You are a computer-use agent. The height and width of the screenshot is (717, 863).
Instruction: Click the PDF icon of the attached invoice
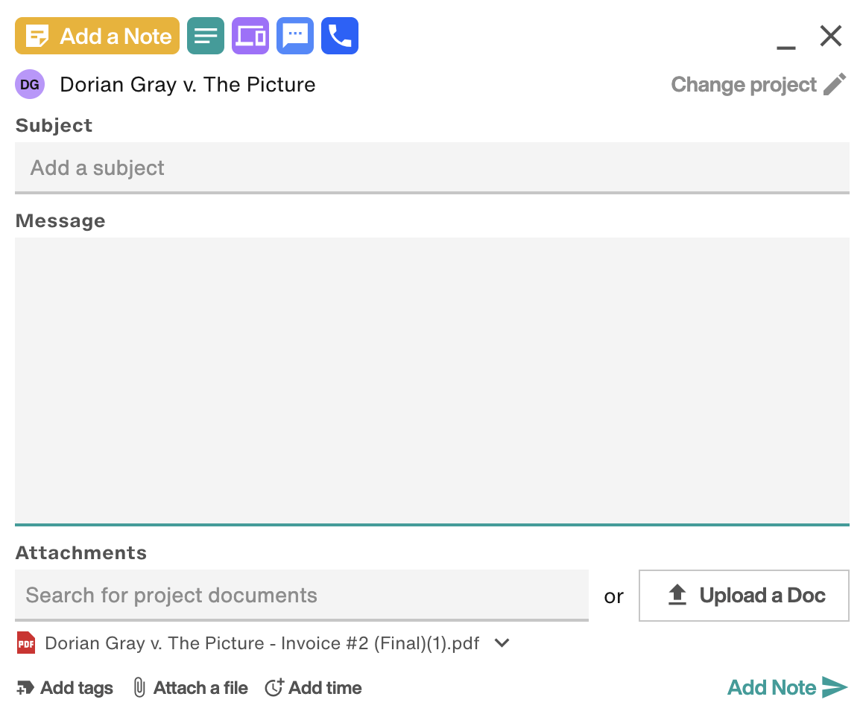[x=26, y=643]
